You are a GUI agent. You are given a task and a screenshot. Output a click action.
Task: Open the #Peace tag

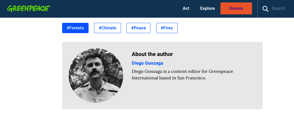click(138, 28)
